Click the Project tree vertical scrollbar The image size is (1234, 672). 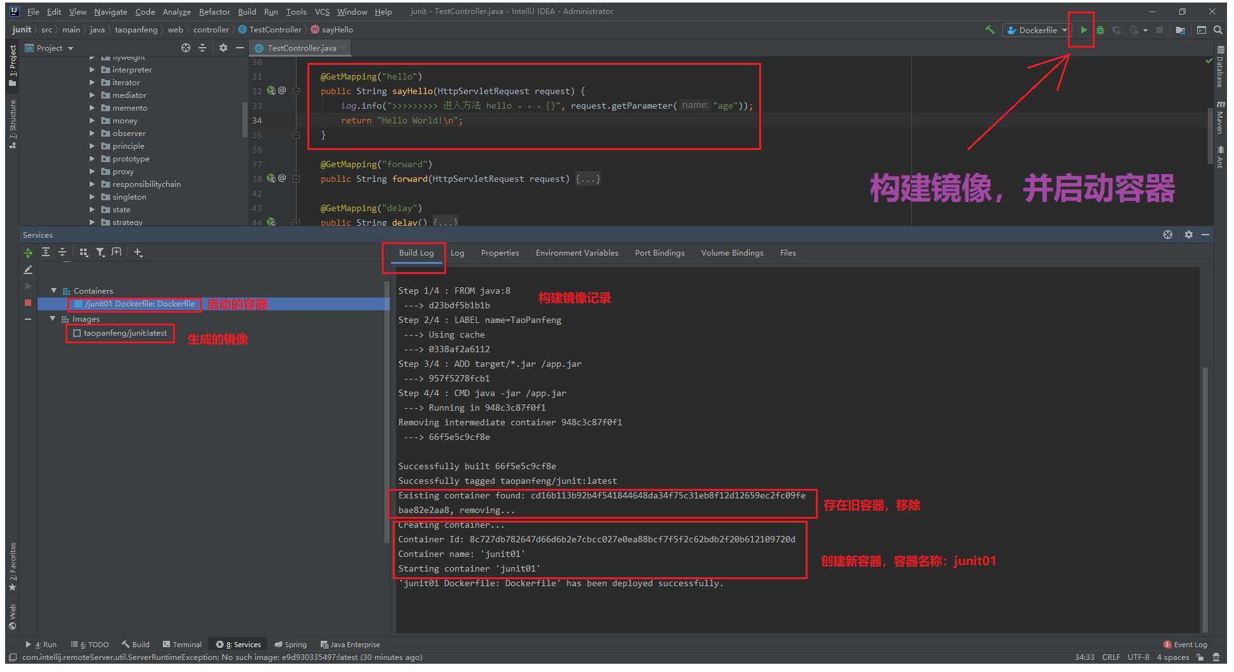click(x=244, y=120)
